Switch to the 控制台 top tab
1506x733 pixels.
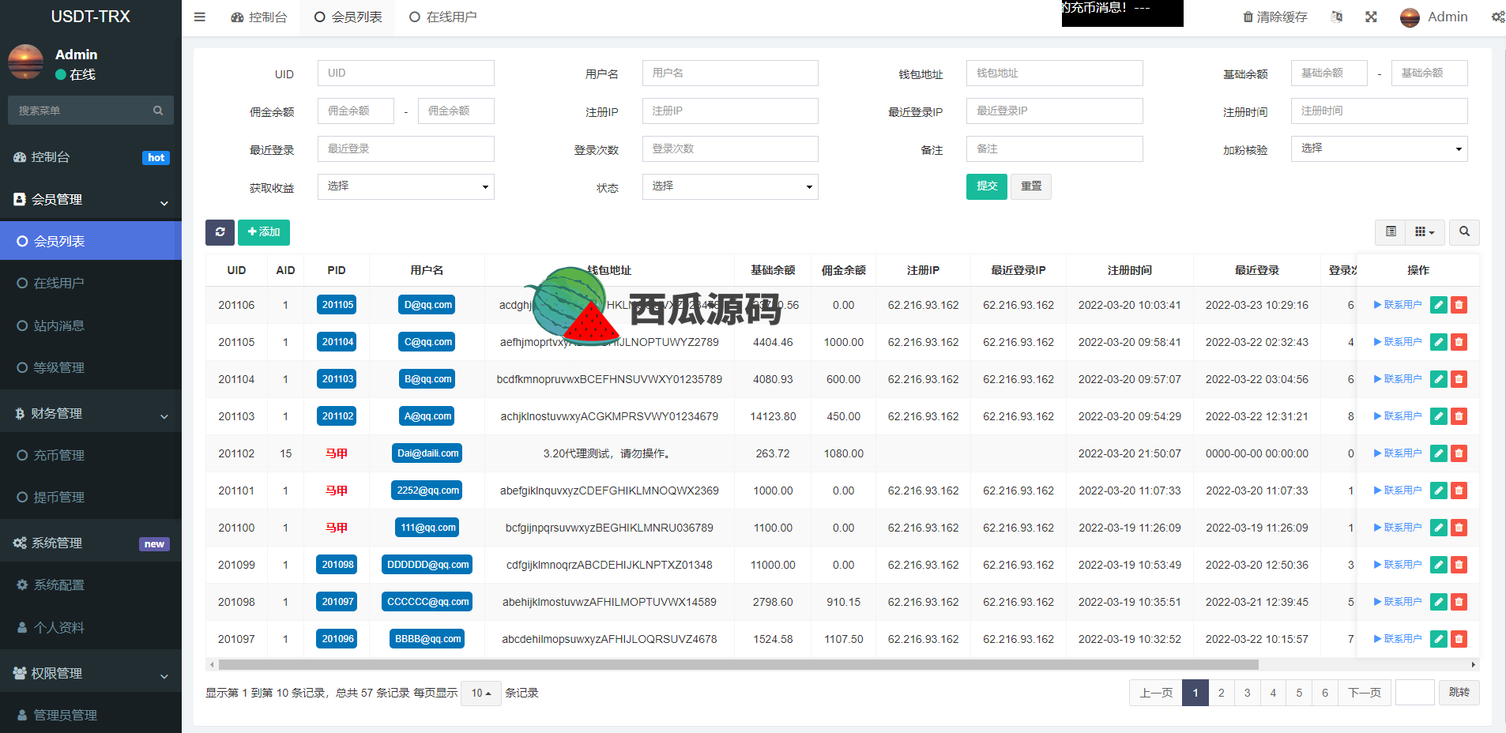coord(258,17)
